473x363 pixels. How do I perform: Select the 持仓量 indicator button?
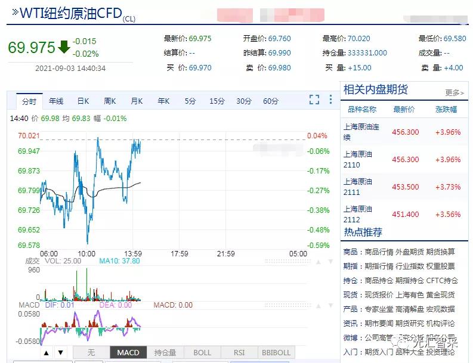(x=165, y=352)
